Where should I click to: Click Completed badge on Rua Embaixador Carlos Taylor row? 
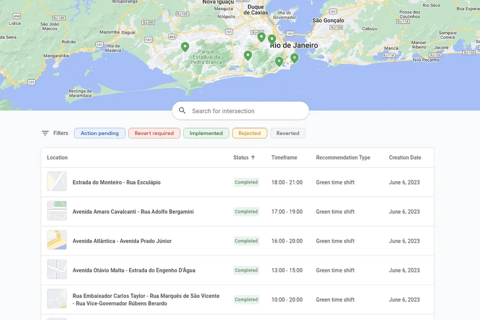click(x=246, y=299)
